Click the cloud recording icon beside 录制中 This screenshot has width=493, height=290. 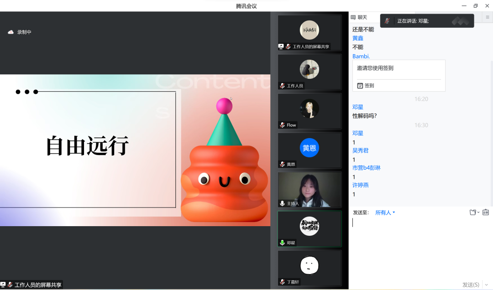coord(11,32)
